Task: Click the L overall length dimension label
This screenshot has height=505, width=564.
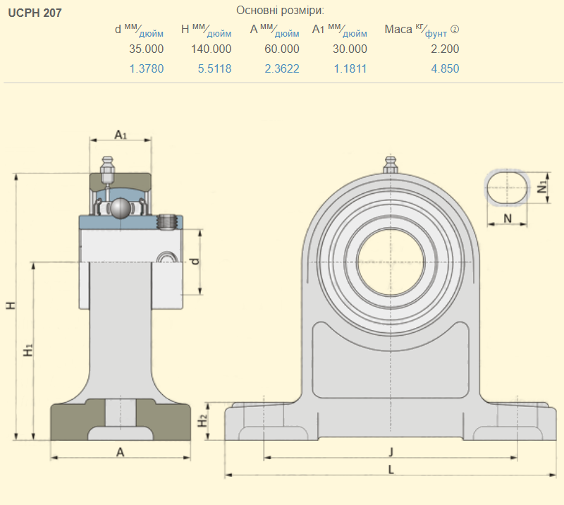Action: (x=390, y=468)
